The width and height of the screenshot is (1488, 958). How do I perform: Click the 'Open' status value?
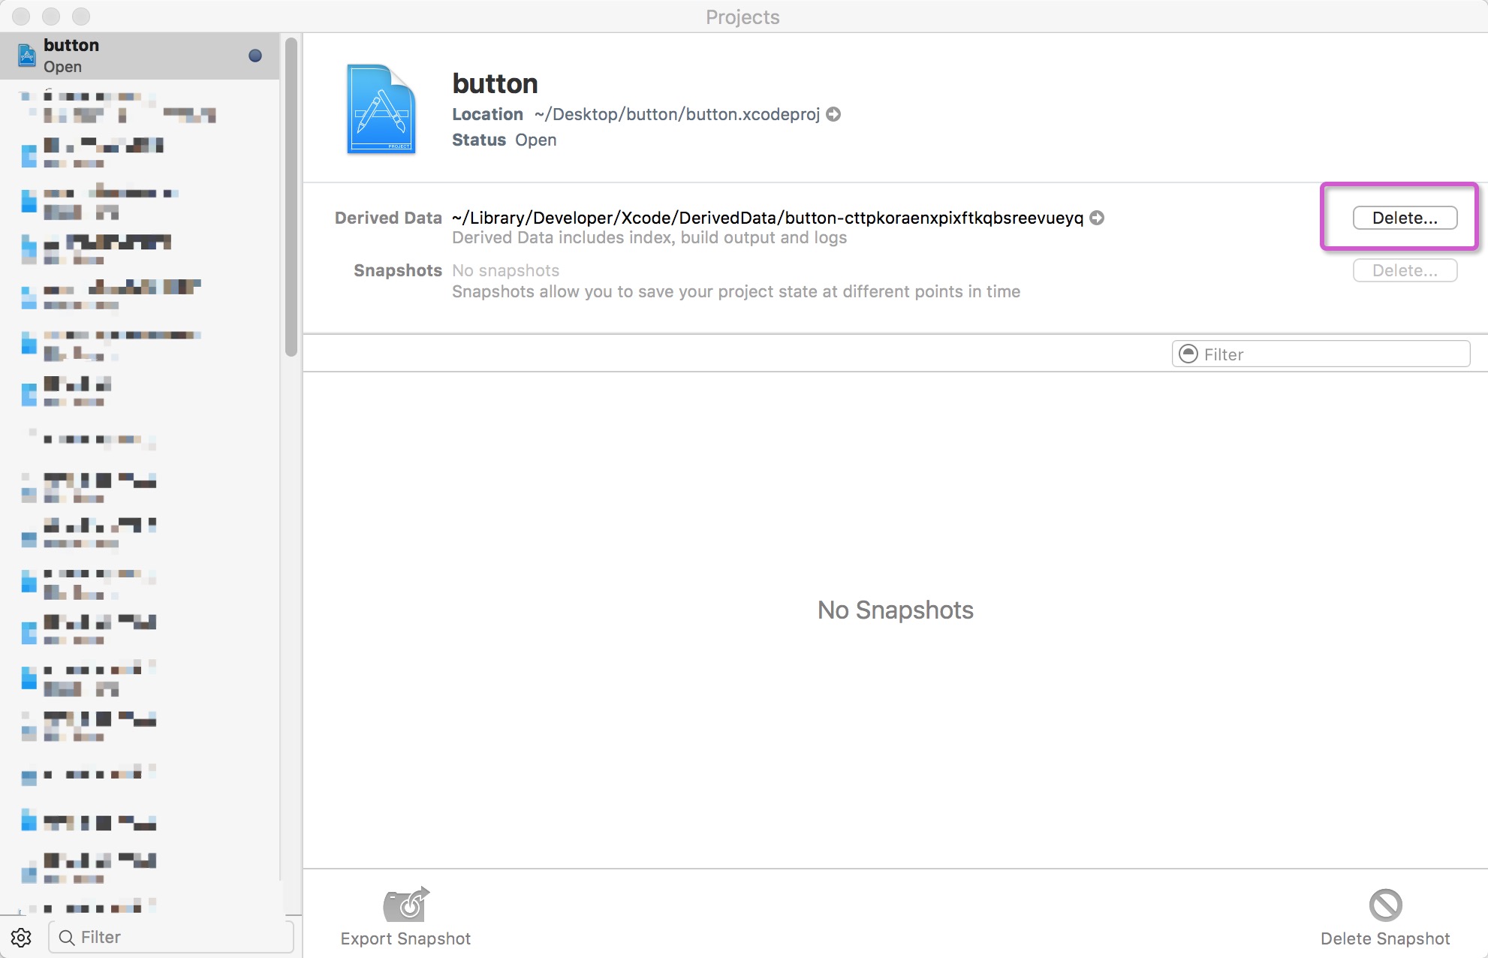535,140
